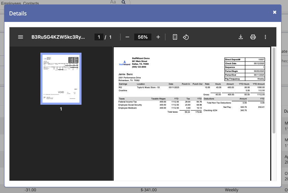
Task: Click the Details dialog header title
Action: (x=18, y=14)
